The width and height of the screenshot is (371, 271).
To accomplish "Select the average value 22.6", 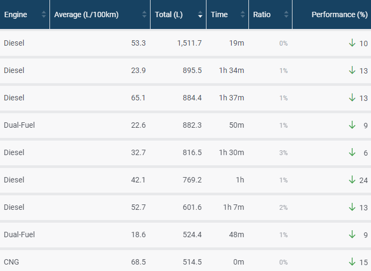I will pos(138,125).
